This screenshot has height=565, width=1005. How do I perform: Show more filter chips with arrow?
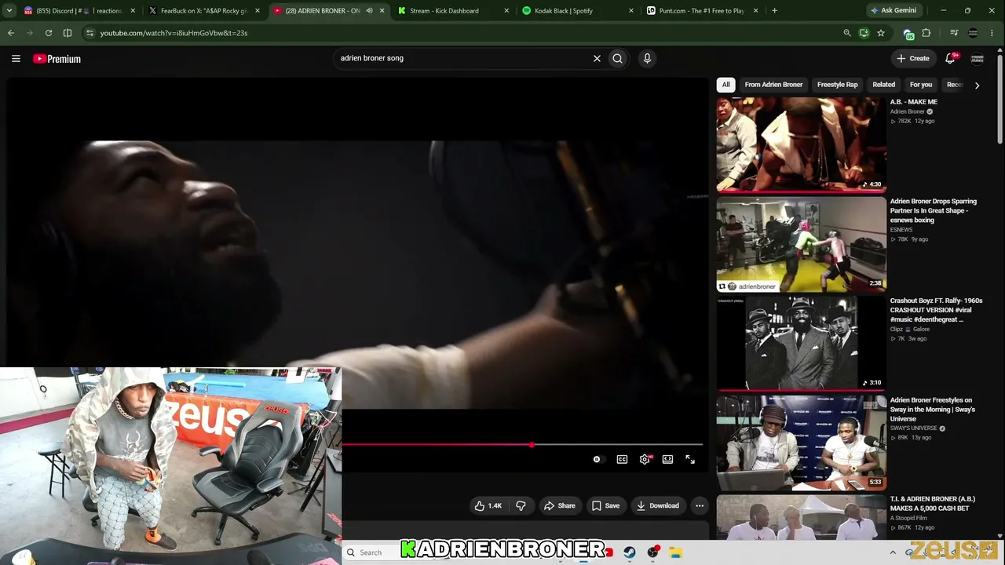(977, 85)
